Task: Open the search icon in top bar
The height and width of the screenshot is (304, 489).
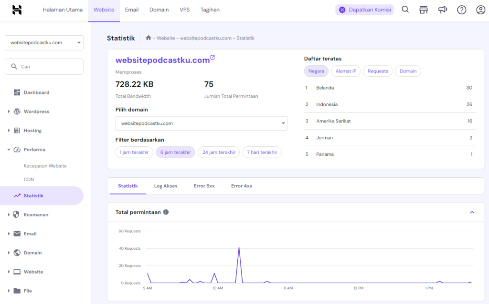Action: [405, 9]
